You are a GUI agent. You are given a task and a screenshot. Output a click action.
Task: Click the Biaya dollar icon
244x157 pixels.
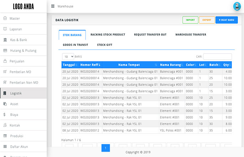4,114
